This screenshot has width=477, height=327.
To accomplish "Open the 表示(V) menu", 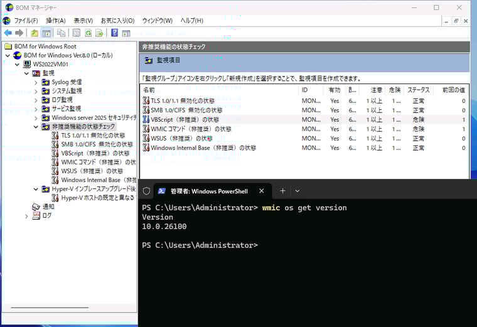I will (83, 21).
